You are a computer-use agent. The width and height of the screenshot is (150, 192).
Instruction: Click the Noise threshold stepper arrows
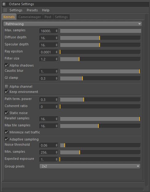pyautogui.click(x=56, y=145)
